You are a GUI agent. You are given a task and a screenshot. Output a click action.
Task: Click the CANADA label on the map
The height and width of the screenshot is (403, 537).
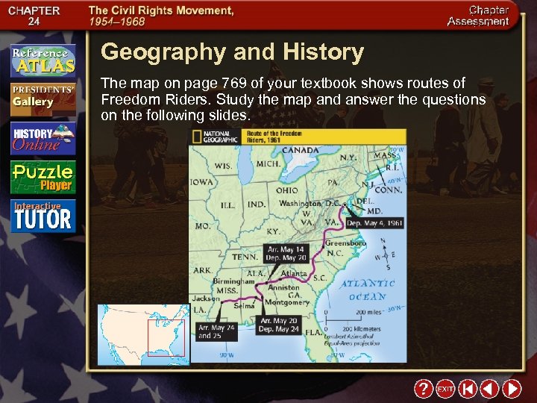tap(300, 150)
